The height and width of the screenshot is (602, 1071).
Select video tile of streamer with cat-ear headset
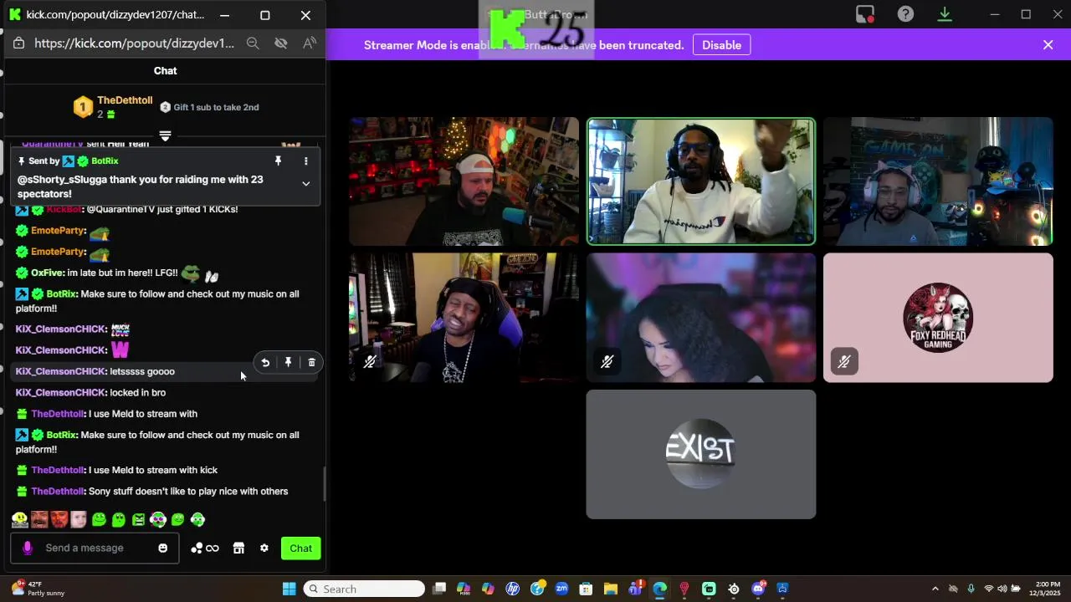click(938, 181)
